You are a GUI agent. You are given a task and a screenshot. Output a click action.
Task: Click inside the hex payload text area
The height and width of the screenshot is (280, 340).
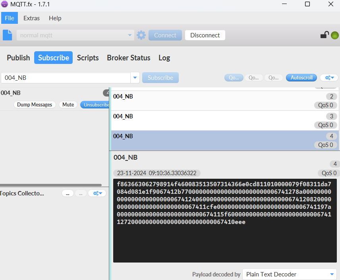(225, 220)
